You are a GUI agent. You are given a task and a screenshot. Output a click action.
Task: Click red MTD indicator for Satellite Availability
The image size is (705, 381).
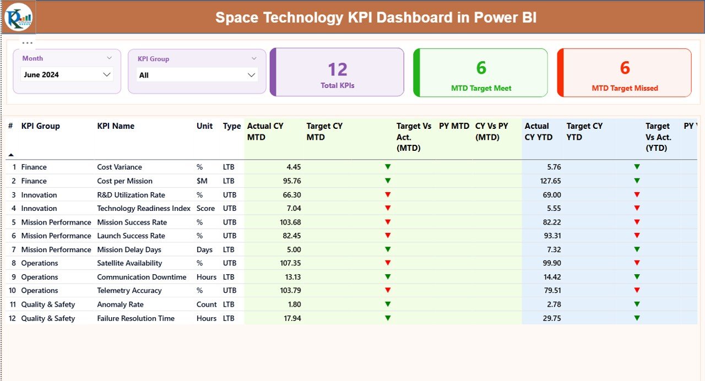click(387, 263)
